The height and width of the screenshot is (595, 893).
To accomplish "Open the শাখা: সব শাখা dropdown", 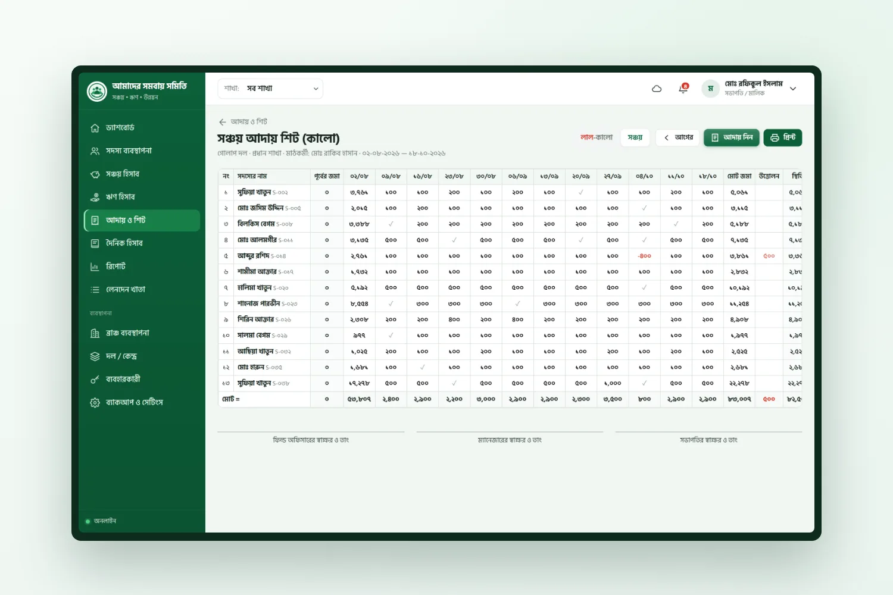I will pos(270,89).
